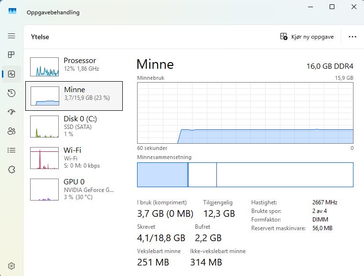The height and width of the screenshot is (276, 364).
Task: Select the Performance page icon
Action: point(11,74)
